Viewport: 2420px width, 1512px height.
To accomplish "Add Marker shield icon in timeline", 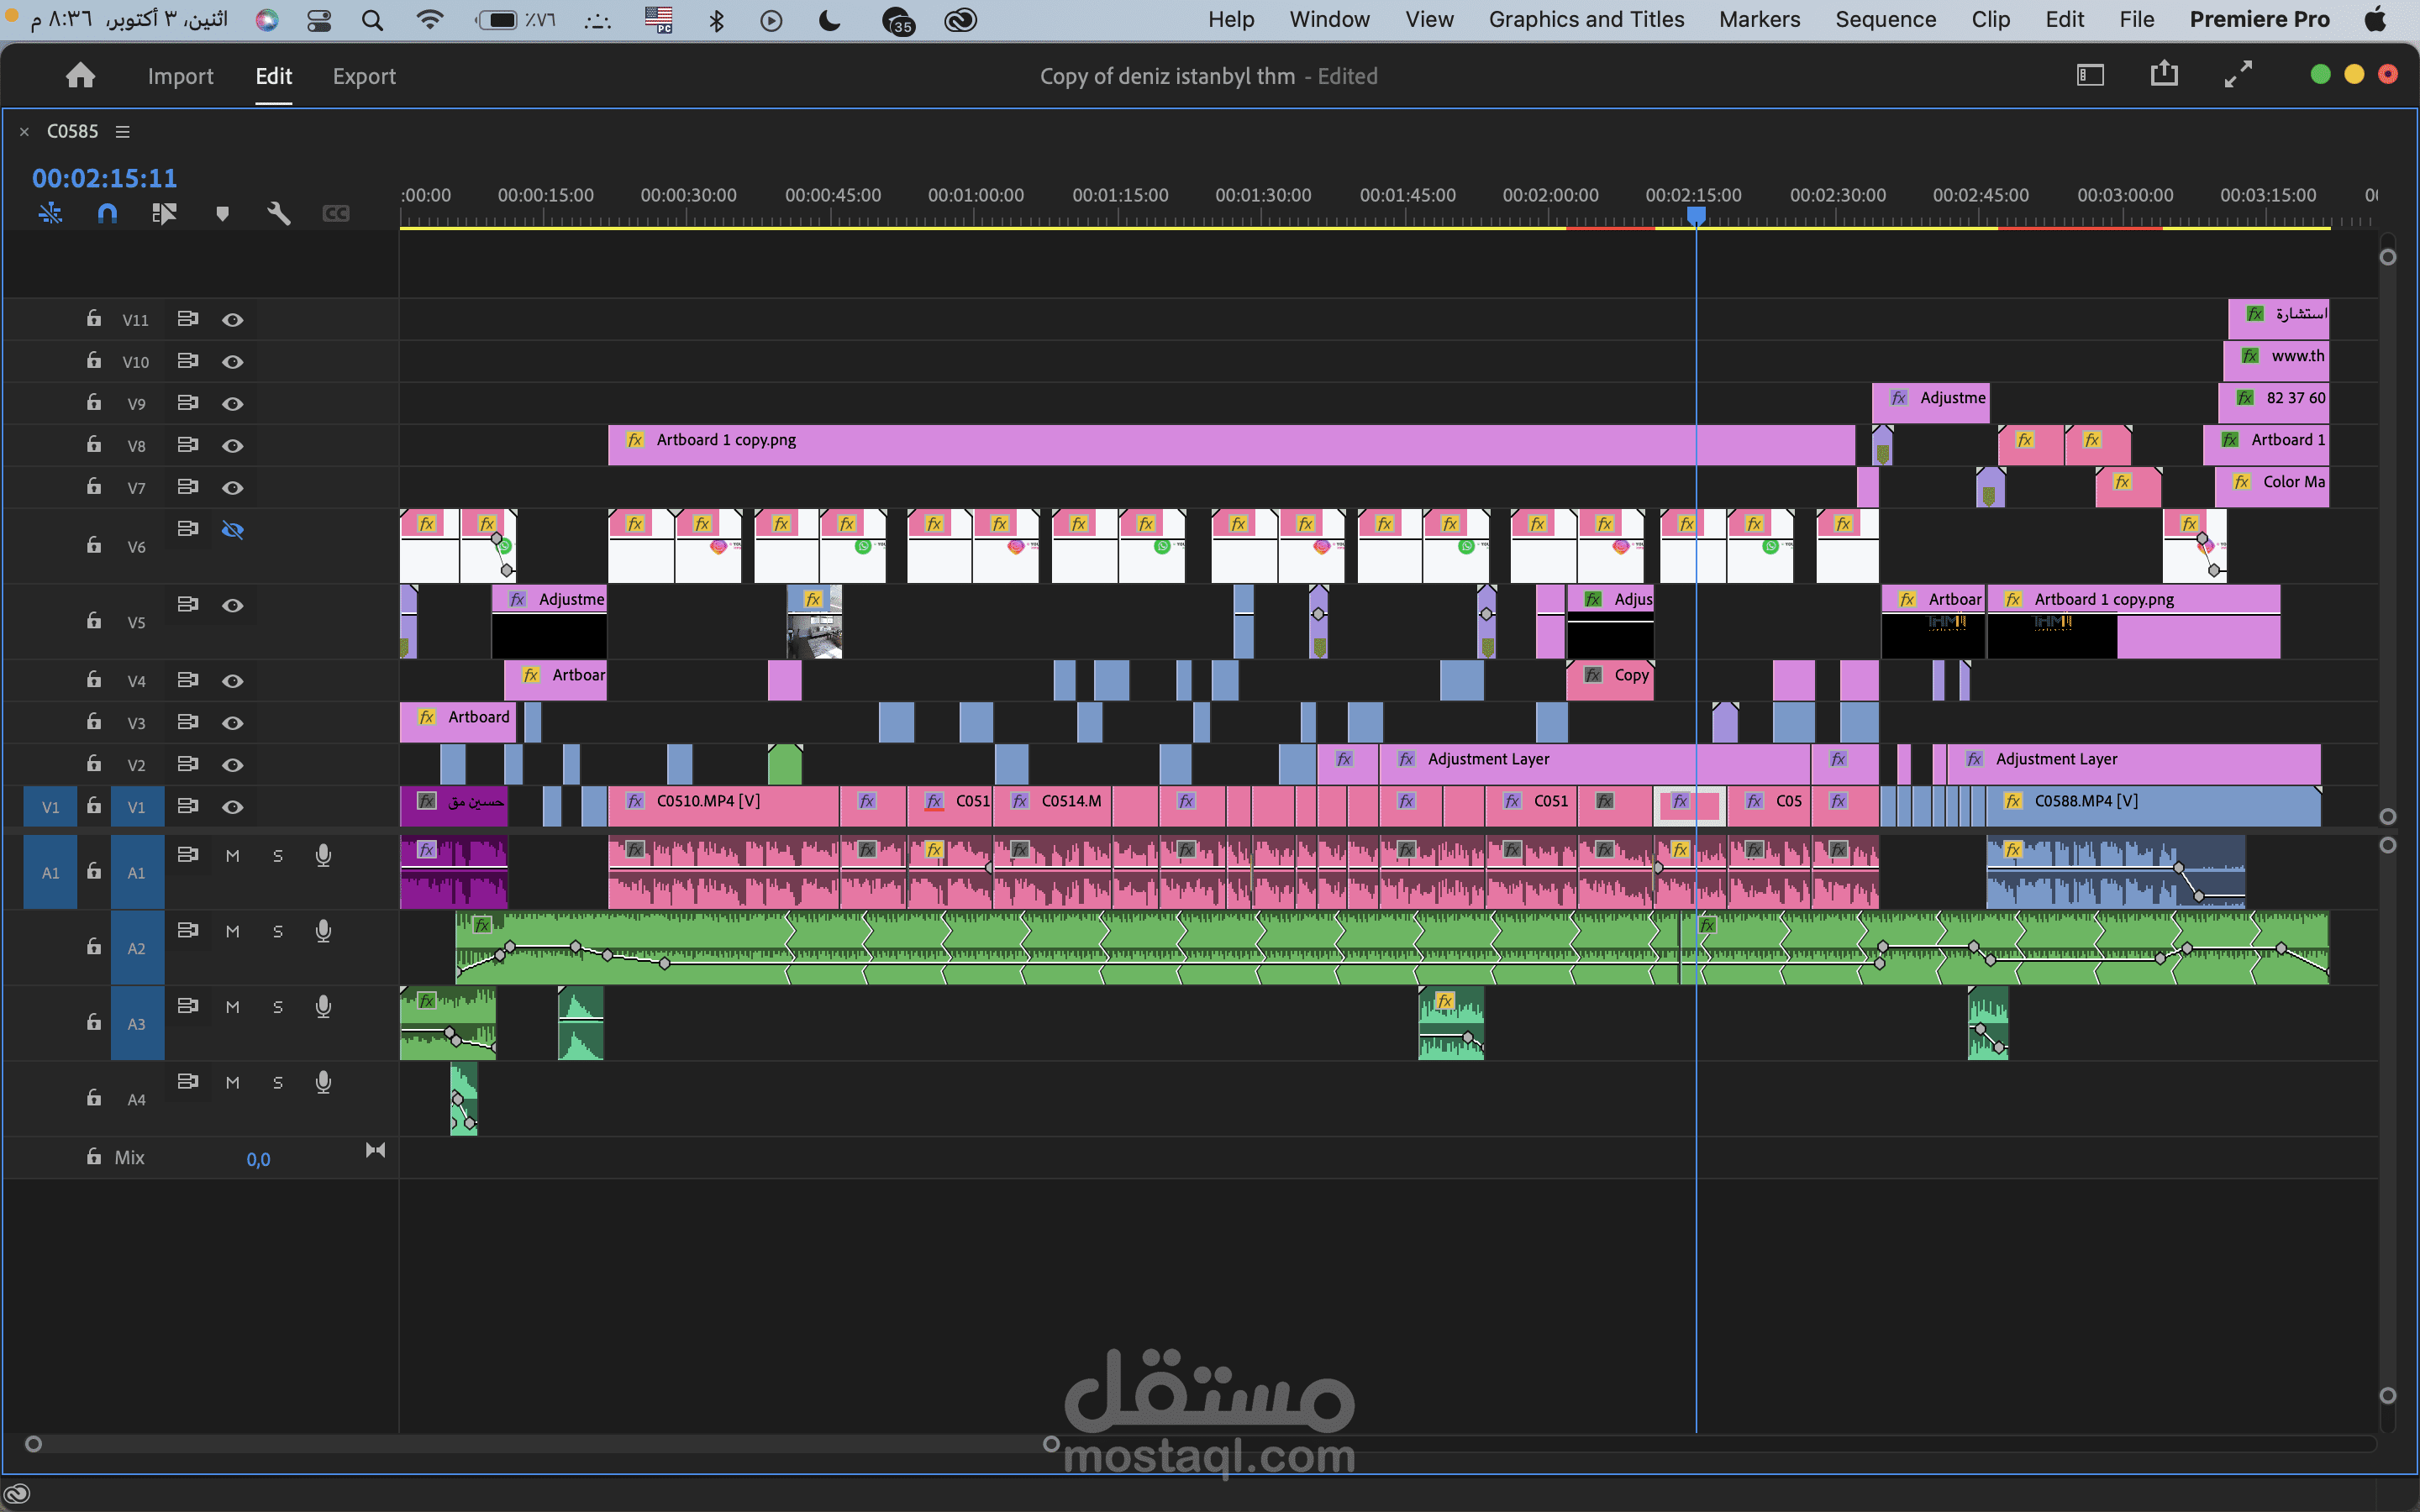I will coord(222,214).
